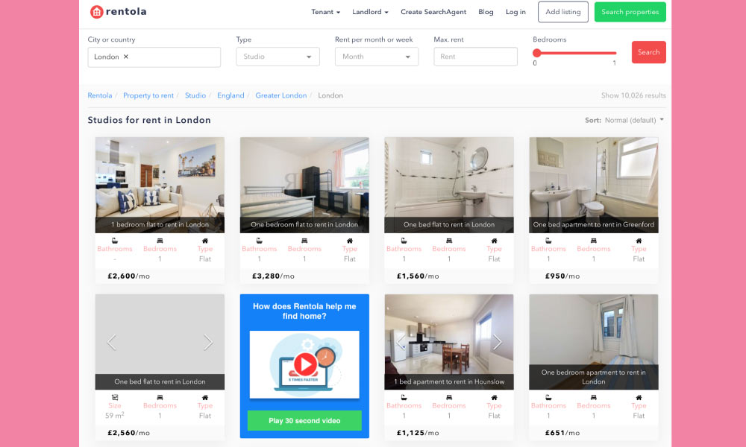
Task: Click the previous-image arrow on £2,560 listing
Action: [112, 342]
